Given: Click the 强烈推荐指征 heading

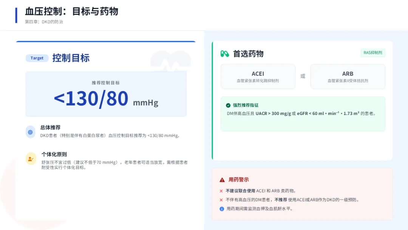Looking at the screenshot, I should pos(246,105).
